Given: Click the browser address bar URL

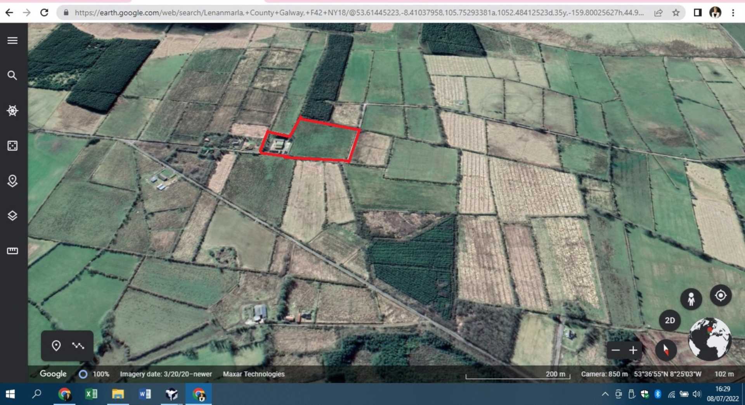Looking at the screenshot, I should 359,13.
